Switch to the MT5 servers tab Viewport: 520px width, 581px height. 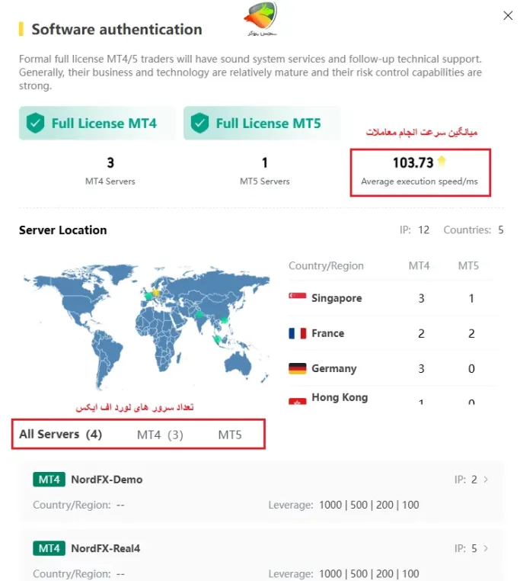[x=230, y=435]
